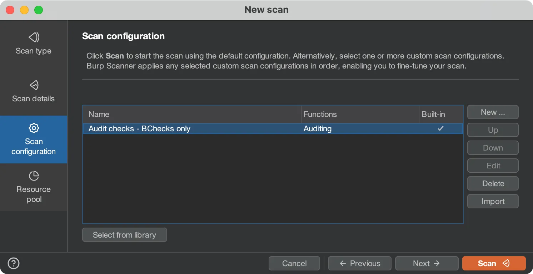
Task: Sort table by Name column header
Action: 191,114
